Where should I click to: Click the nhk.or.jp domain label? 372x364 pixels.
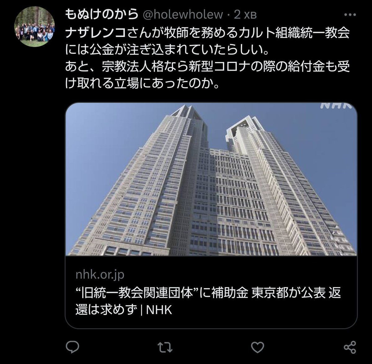(x=100, y=275)
